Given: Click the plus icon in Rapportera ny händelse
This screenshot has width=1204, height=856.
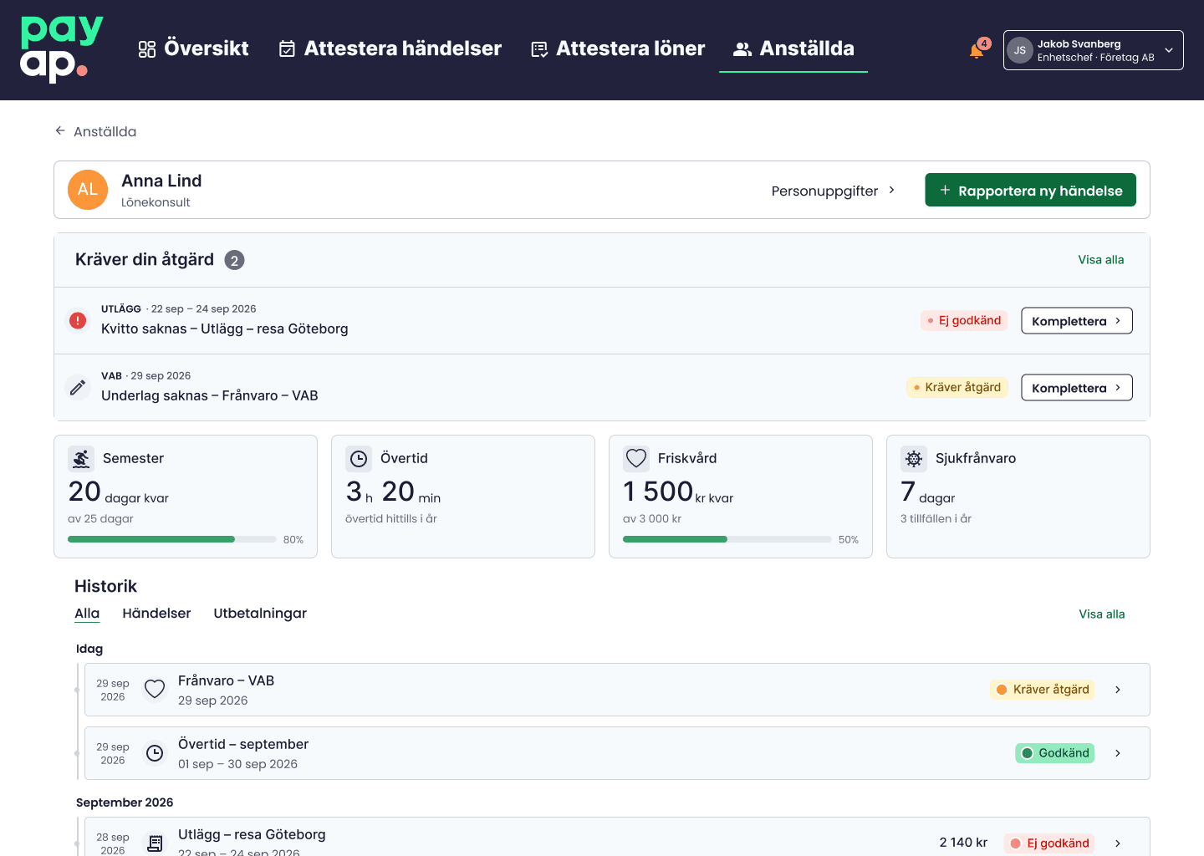Looking at the screenshot, I should pos(945,190).
